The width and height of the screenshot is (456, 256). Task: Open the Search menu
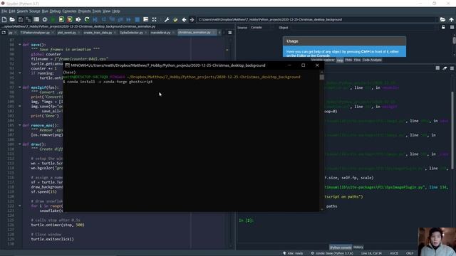(x=22, y=11)
